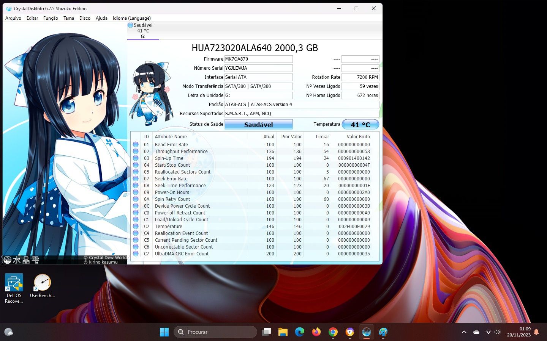Click the status circle for Temperature attribute
The height and width of the screenshot is (341, 547).
click(x=136, y=226)
